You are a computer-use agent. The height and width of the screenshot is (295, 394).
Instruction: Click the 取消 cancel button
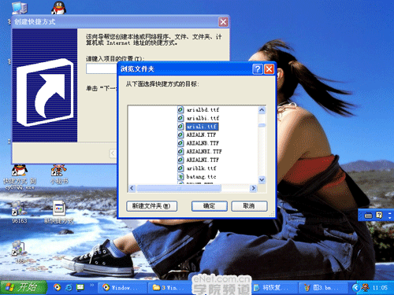249,206
